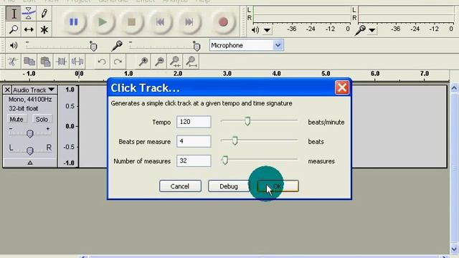Solo the Audio Track

(x=42, y=120)
